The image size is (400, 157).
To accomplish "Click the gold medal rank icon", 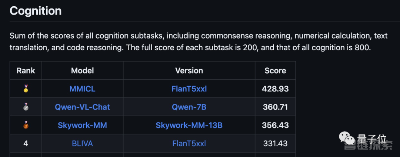I will pos(26,89).
